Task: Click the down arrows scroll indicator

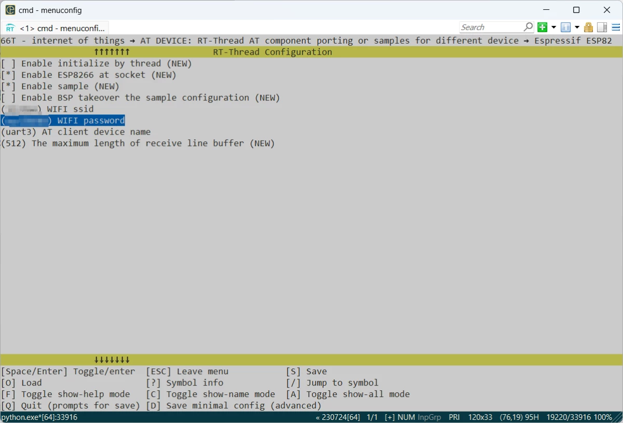Action: coord(112,360)
